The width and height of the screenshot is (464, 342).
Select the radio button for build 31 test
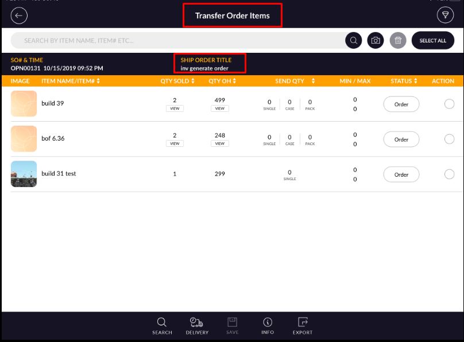click(449, 174)
